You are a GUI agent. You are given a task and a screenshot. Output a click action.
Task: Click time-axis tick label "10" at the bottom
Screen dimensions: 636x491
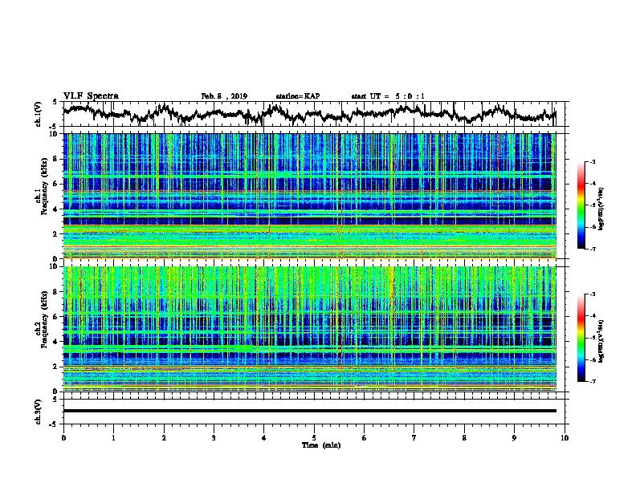[x=565, y=438]
